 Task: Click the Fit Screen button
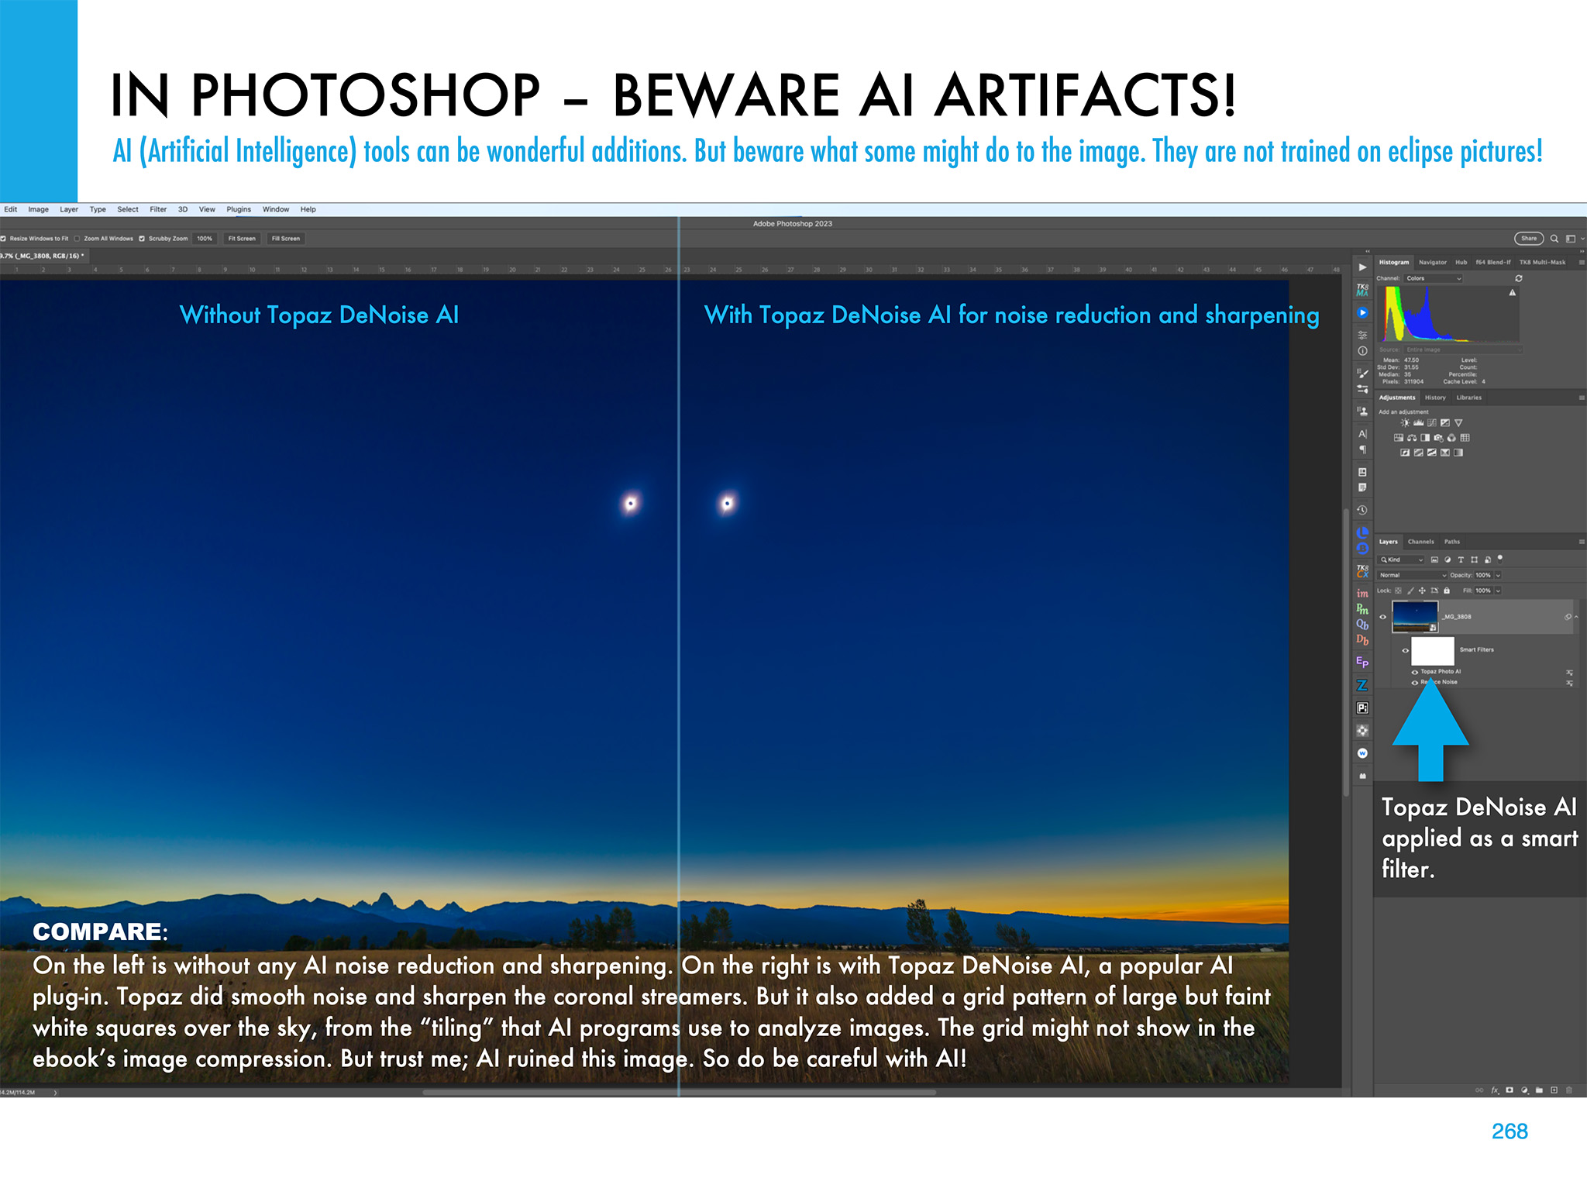(x=241, y=239)
